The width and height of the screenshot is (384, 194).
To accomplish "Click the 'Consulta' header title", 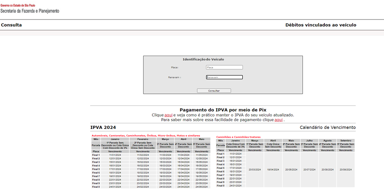I will click(x=11, y=25).
